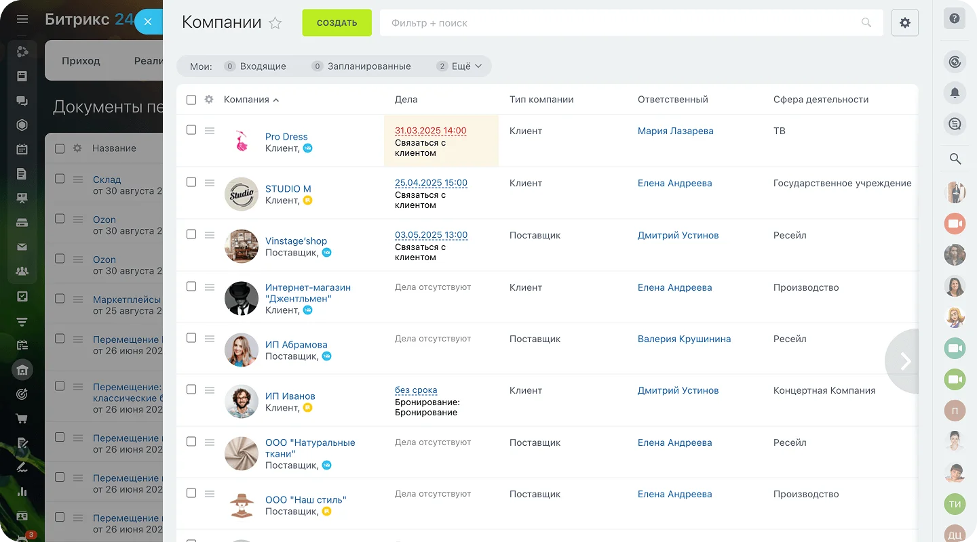
Task: Open the gear settings button beside search
Action: [x=904, y=23]
